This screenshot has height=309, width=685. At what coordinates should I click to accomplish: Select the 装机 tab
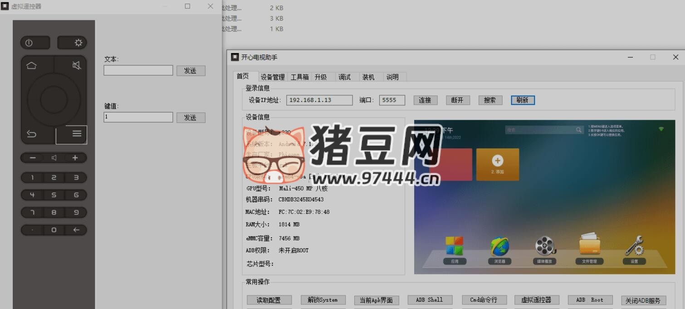tap(368, 77)
